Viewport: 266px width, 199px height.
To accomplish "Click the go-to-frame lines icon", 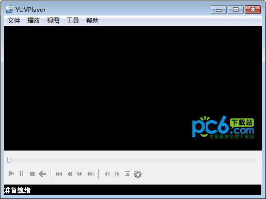I will (128, 174).
